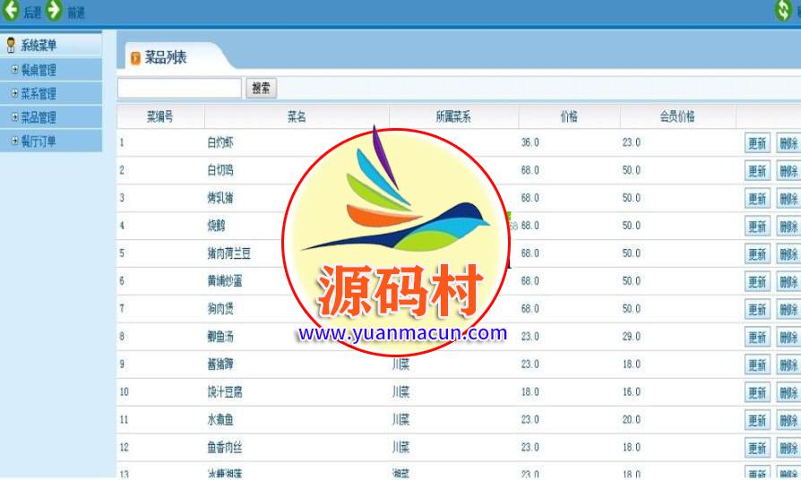Click the green refresh icon at top right
The width and height of the screenshot is (801, 480).
[x=785, y=11]
